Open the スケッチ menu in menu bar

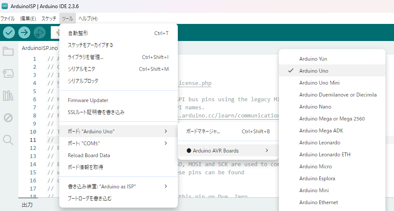tap(49, 19)
